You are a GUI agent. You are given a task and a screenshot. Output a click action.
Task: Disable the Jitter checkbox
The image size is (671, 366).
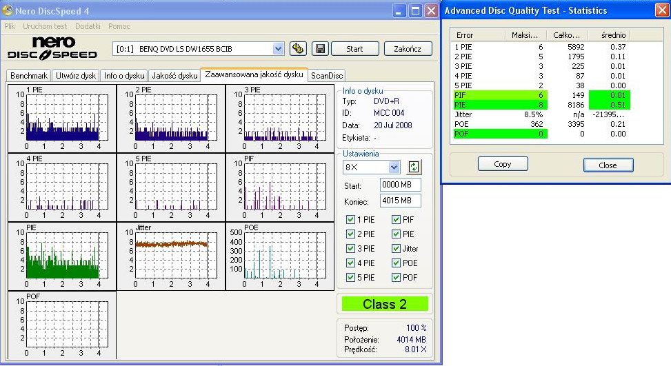click(x=396, y=249)
